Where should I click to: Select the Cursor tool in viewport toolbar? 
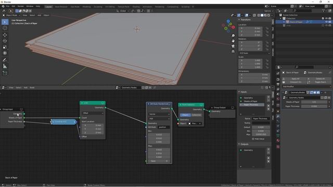[5, 28]
